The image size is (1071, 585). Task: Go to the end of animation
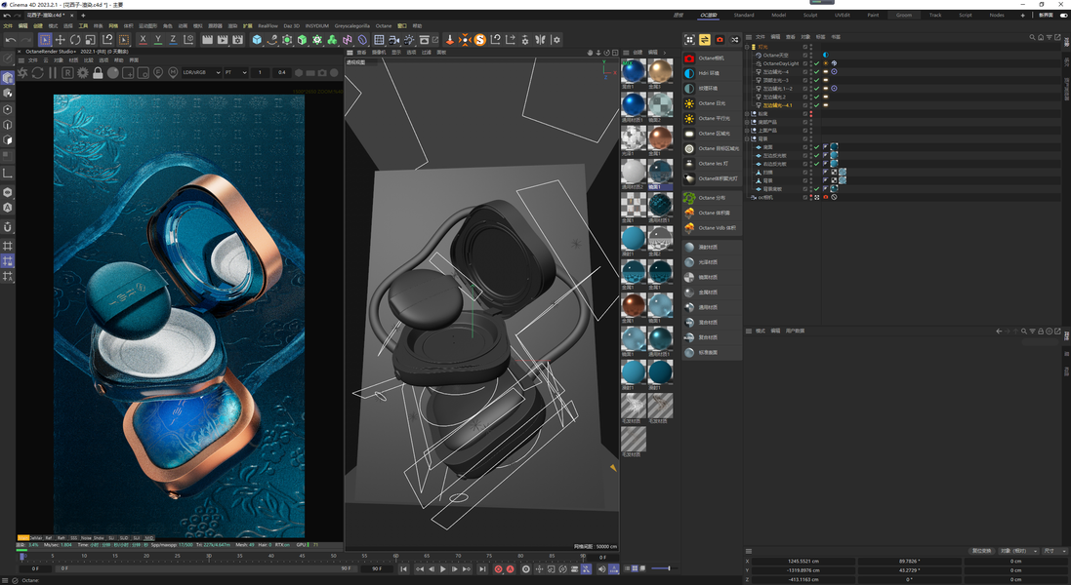tap(482, 568)
